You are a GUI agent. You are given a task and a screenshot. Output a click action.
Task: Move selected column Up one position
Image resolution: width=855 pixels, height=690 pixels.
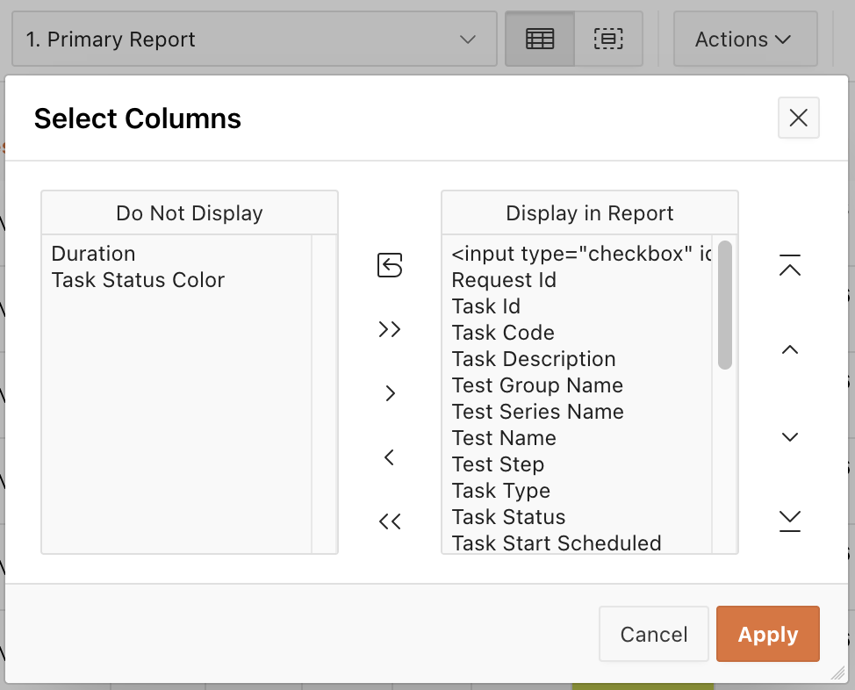pyautogui.click(x=790, y=350)
